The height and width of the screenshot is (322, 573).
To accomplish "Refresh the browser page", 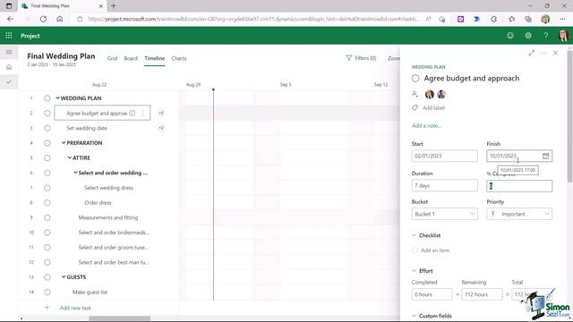I will (43, 19).
